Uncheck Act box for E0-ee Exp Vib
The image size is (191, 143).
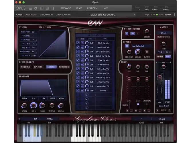point(78,60)
